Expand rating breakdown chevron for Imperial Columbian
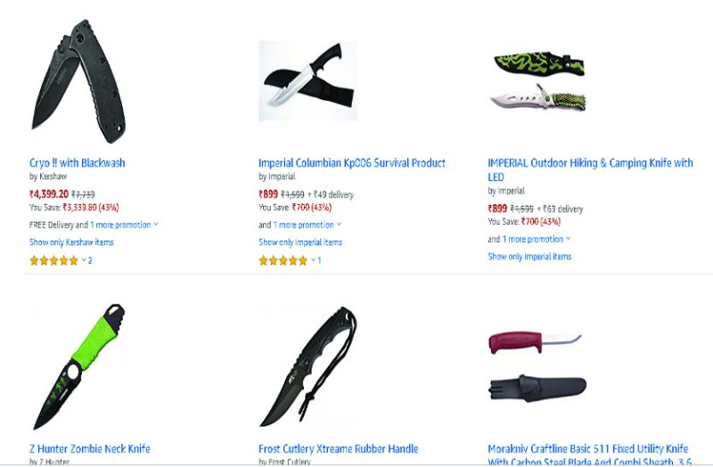 (314, 260)
